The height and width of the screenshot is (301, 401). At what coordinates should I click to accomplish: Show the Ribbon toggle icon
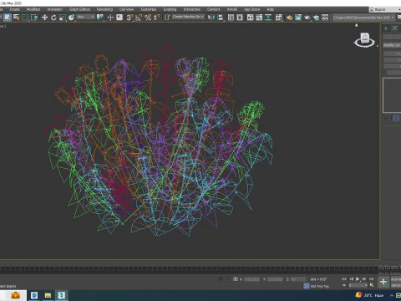coord(250,18)
